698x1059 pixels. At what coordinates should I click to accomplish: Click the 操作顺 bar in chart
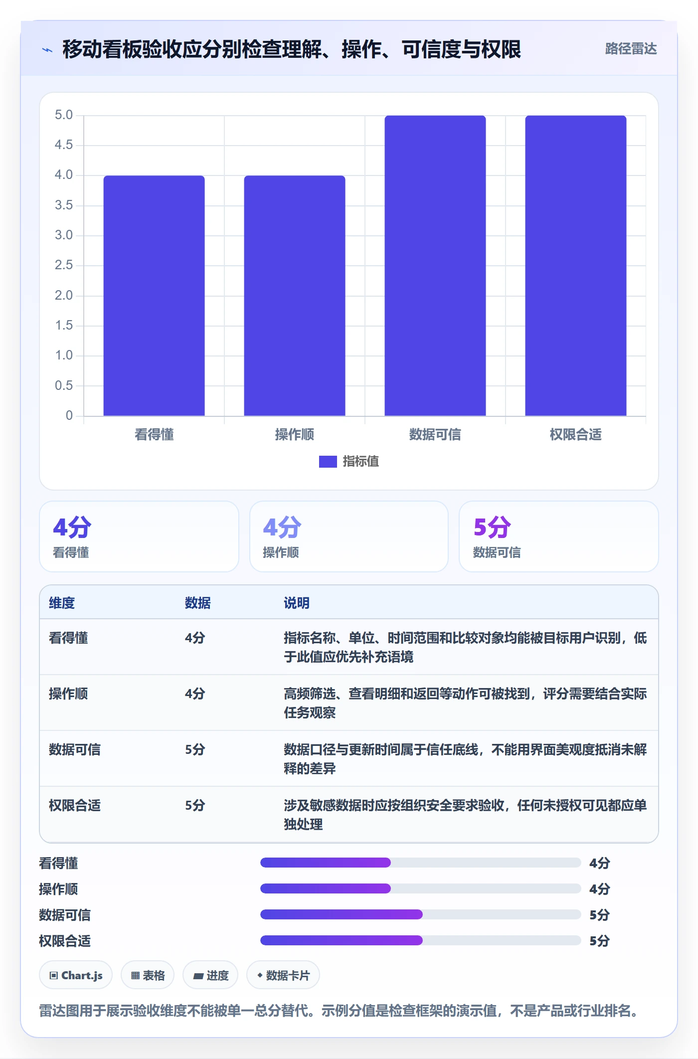click(295, 296)
